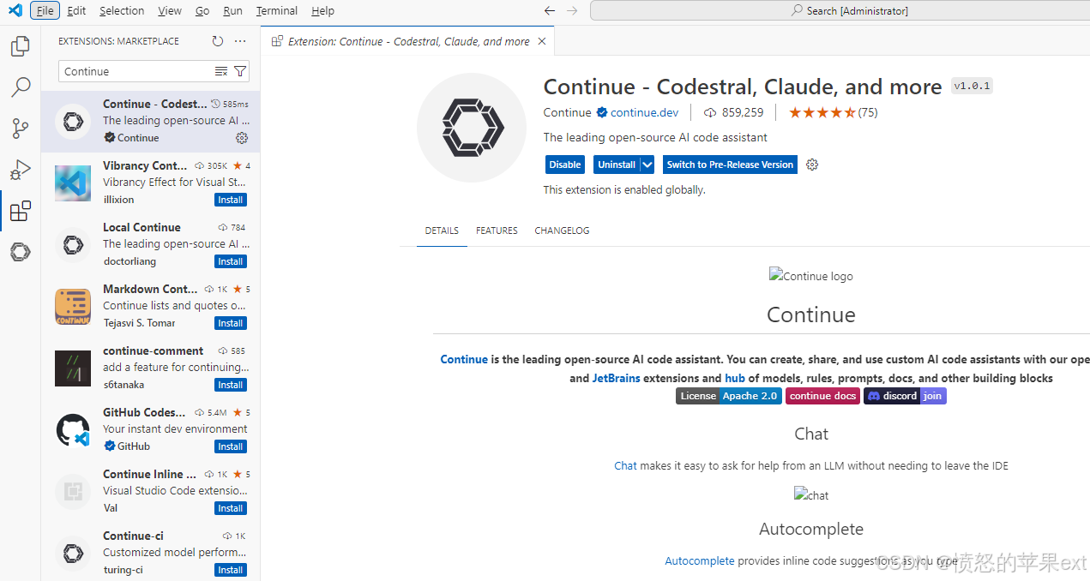1090x581 pixels.
Task: Switch to the FEATURES tab
Action: click(x=497, y=231)
